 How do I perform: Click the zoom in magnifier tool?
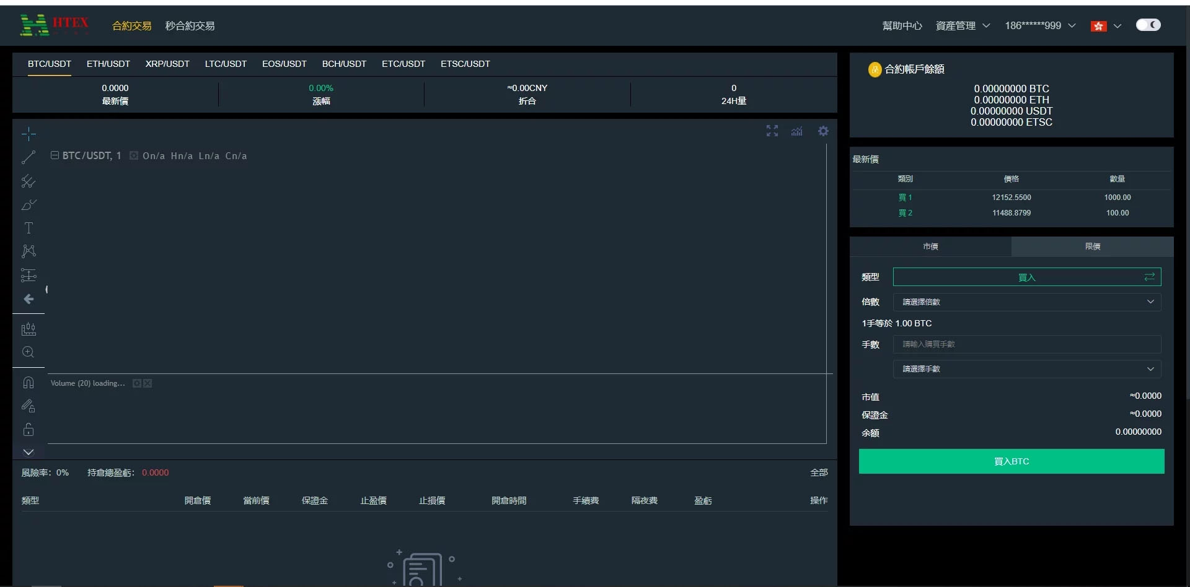29,352
